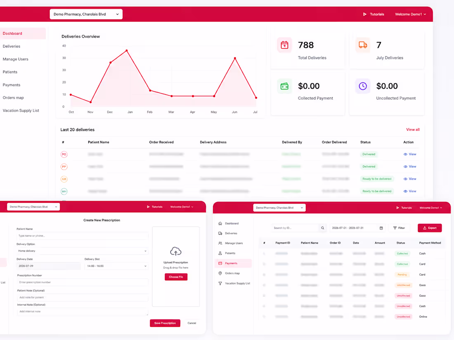Click the Save Prescription button
The image size is (454, 340).
coord(165,323)
